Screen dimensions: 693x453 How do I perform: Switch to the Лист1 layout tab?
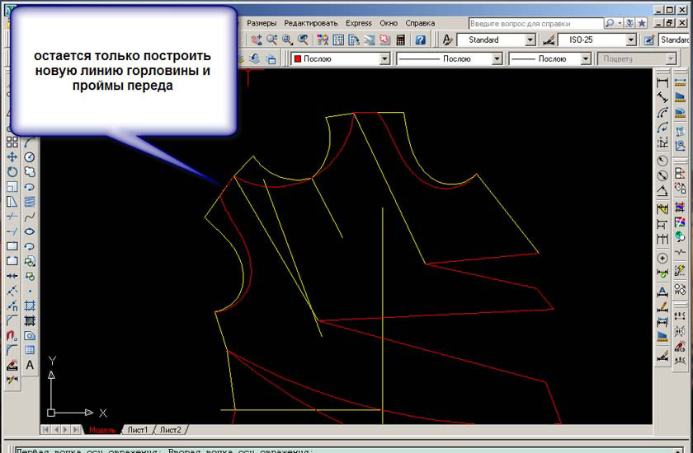(137, 430)
